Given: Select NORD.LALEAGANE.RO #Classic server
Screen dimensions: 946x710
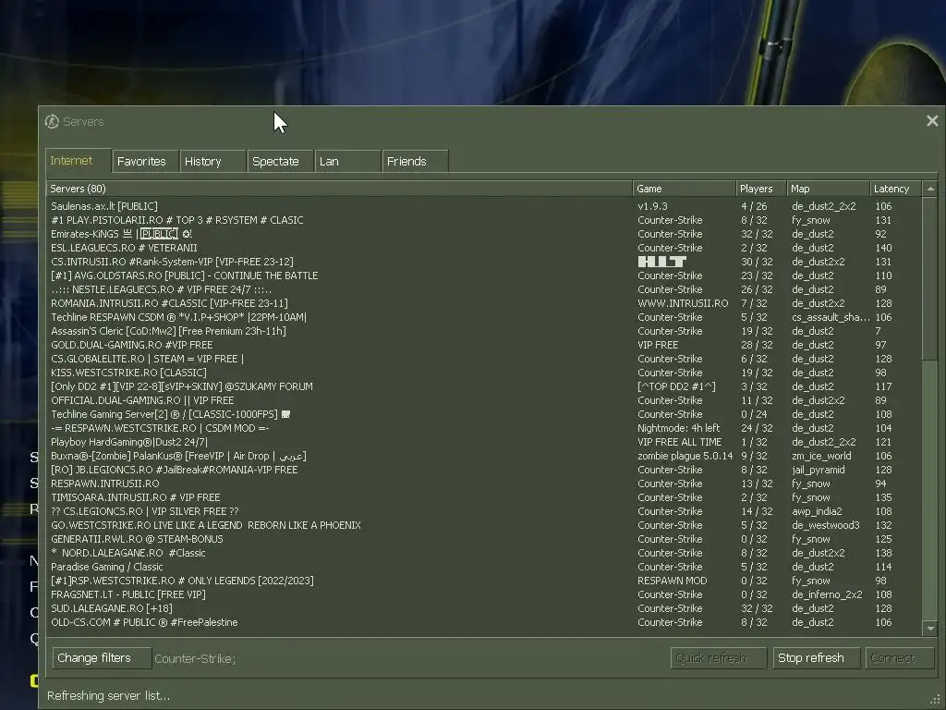Looking at the screenshot, I should tap(484, 553).
